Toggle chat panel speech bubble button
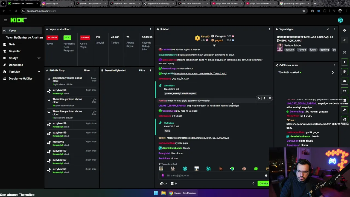 pos(345,81)
